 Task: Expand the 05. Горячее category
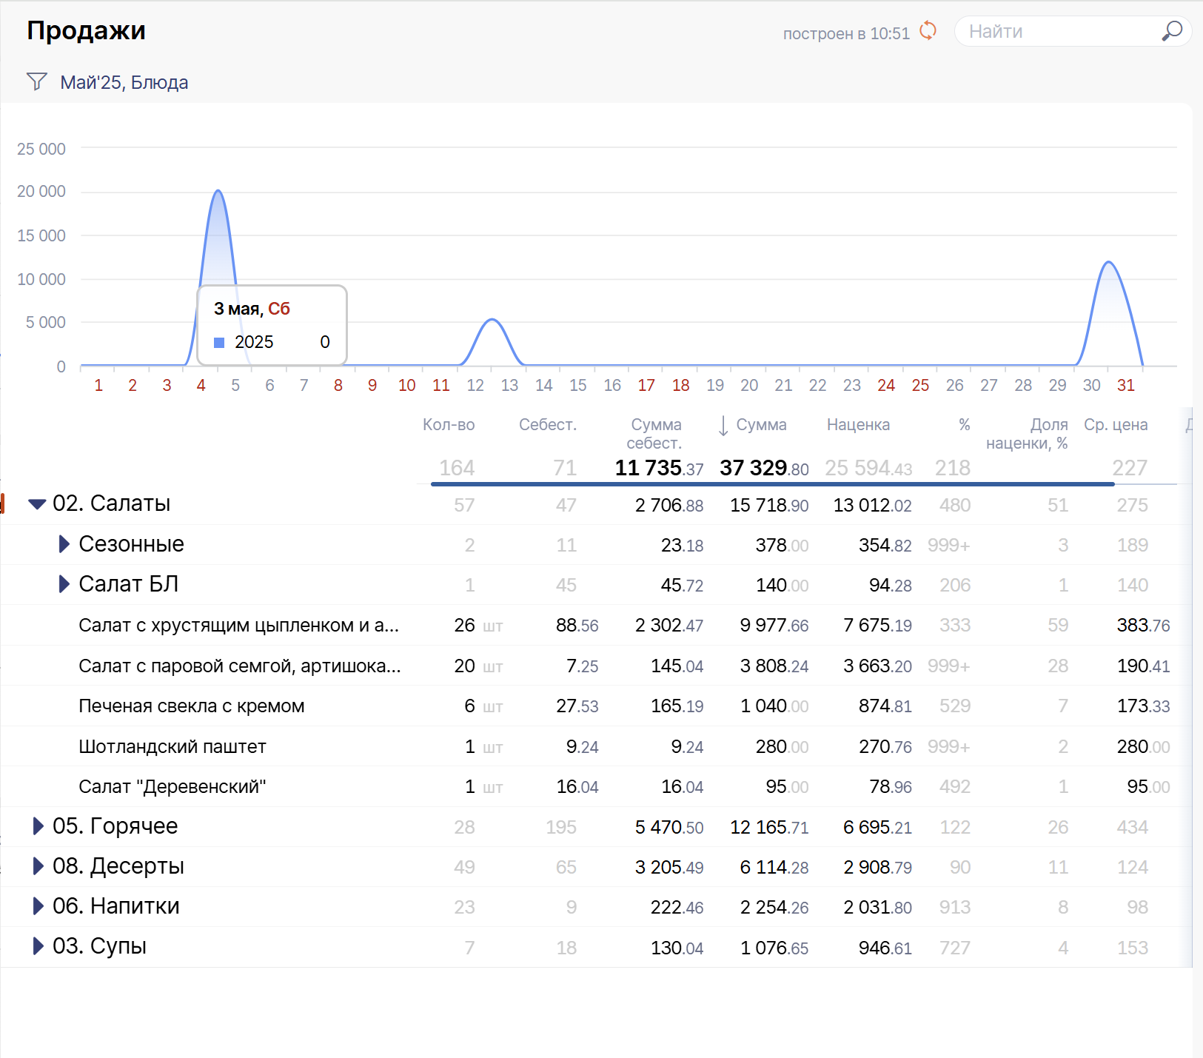click(x=38, y=826)
